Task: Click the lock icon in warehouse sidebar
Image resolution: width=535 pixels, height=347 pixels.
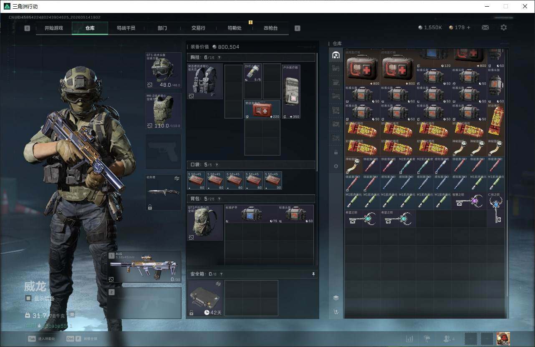Action: 336,153
